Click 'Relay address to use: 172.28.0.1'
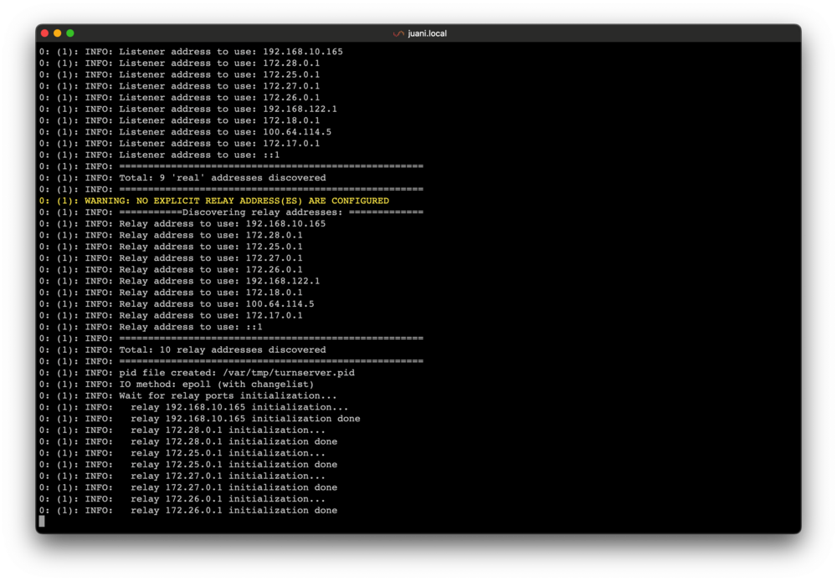This screenshot has width=837, height=581. tap(211, 235)
